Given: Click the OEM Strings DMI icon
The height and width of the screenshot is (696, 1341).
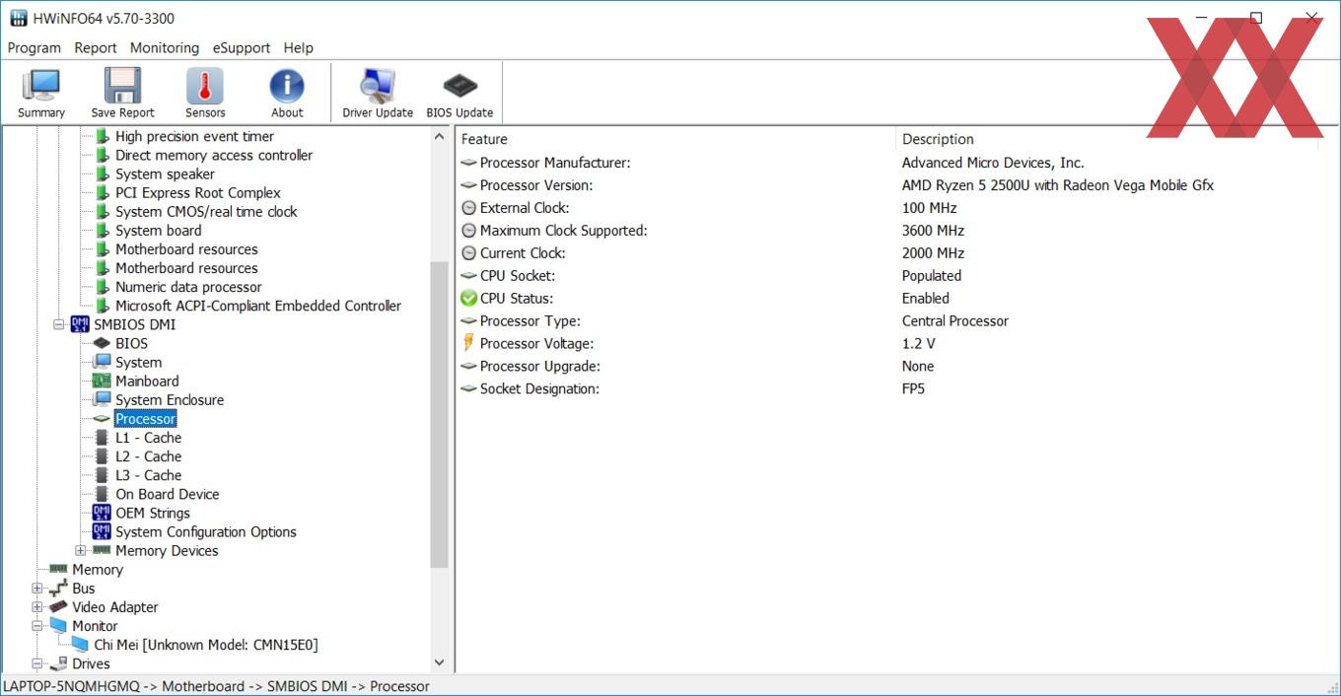Looking at the screenshot, I should click(102, 513).
